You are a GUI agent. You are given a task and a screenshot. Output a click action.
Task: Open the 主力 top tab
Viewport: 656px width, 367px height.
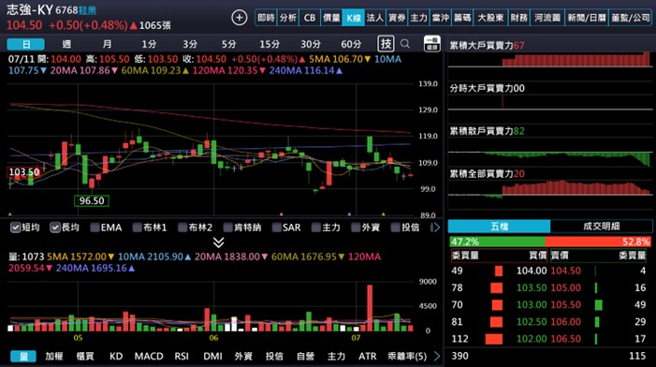pos(418,18)
